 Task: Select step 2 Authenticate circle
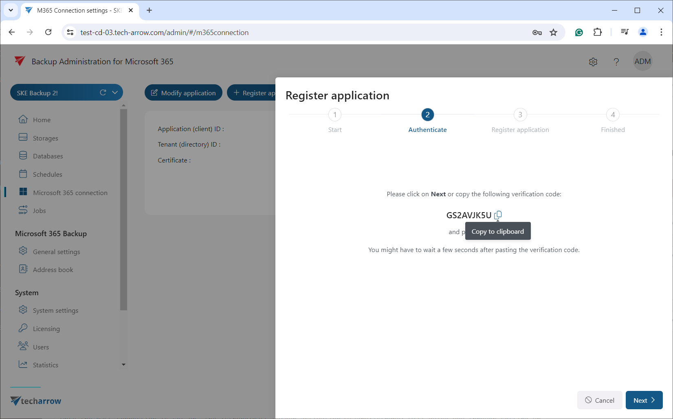[428, 115]
